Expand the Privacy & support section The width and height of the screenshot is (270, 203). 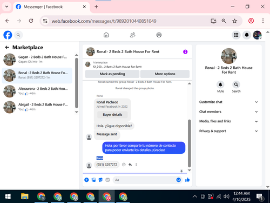click(x=228, y=131)
